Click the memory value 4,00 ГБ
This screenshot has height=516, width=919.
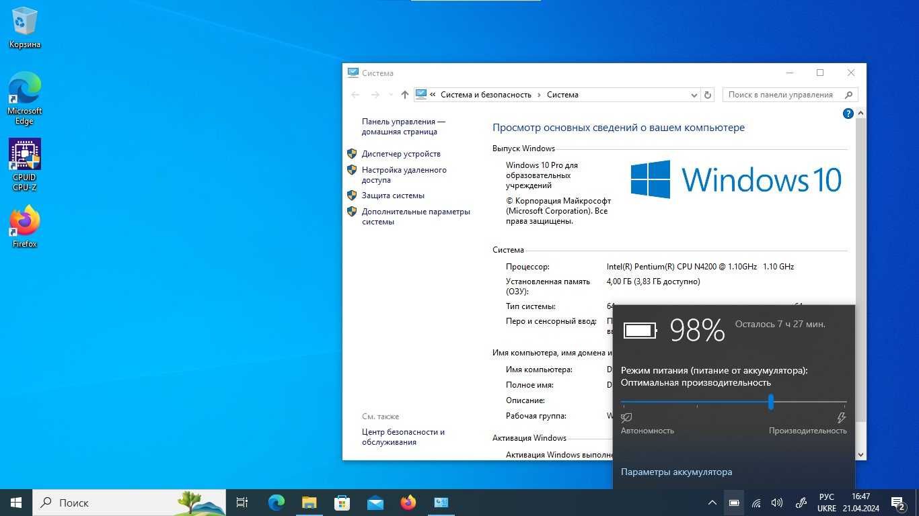(x=653, y=282)
